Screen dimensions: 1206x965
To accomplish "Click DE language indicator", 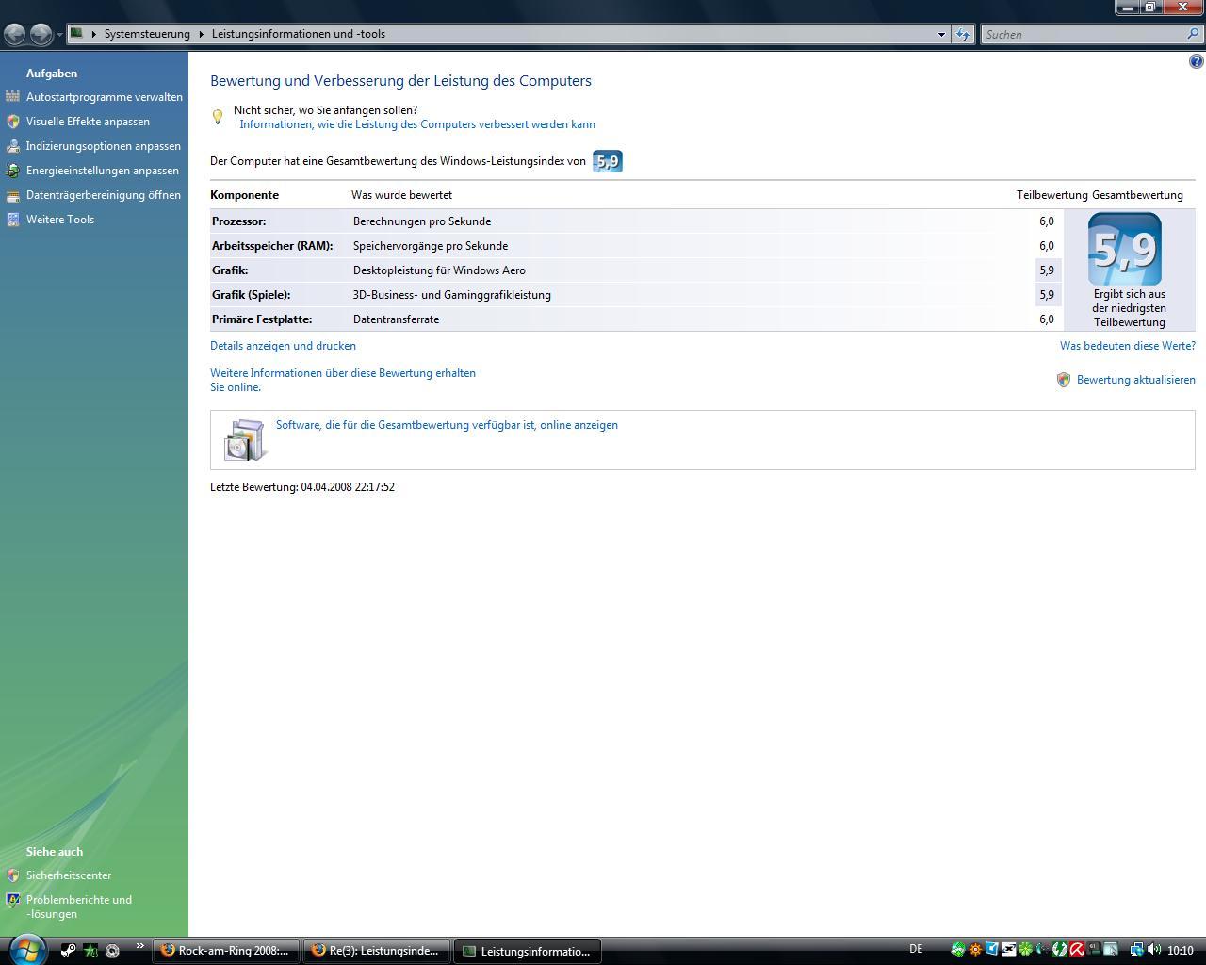I will coord(916,950).
